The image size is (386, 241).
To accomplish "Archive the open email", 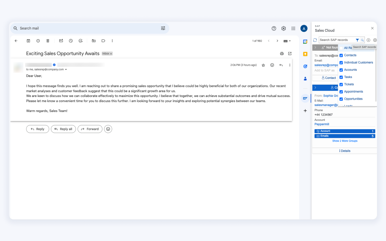I will pyautogui.click(x=28, y=41).
